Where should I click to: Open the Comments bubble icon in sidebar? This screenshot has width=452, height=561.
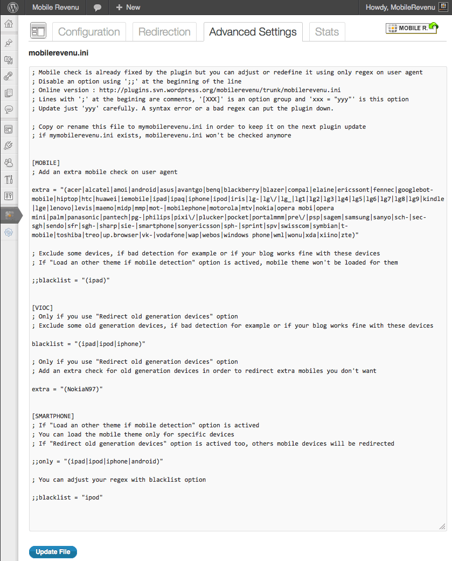9,109
